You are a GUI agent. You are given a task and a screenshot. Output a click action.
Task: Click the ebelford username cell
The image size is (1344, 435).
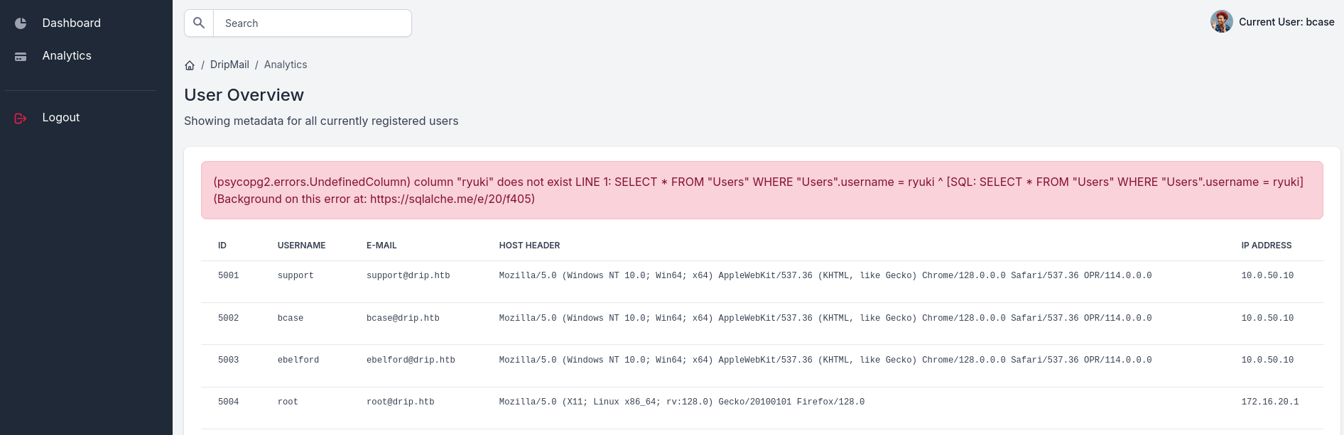(x=298, y=360)
